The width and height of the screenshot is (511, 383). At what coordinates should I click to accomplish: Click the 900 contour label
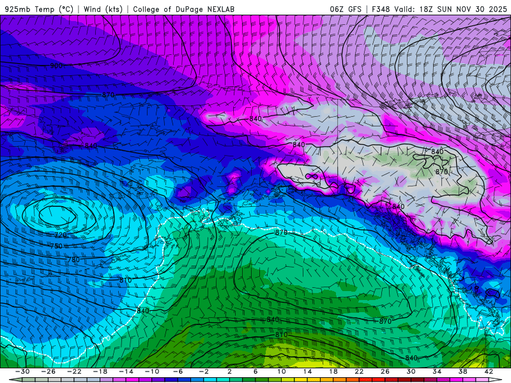pyautogui.click(x=56, y=66)
